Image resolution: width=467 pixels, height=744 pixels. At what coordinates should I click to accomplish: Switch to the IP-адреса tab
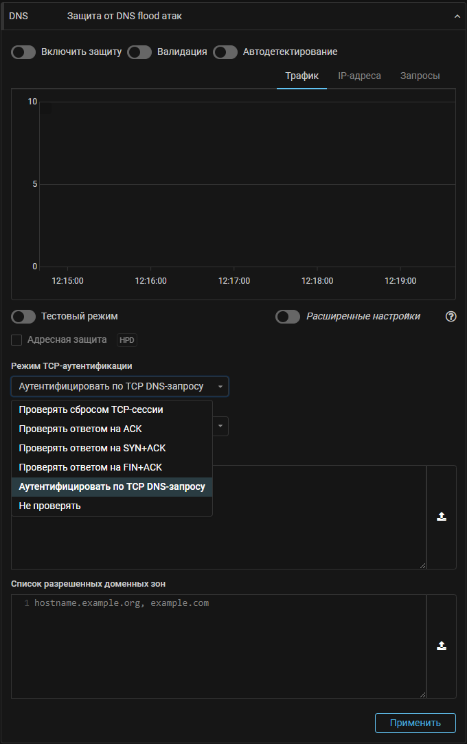tap(359, 76)
